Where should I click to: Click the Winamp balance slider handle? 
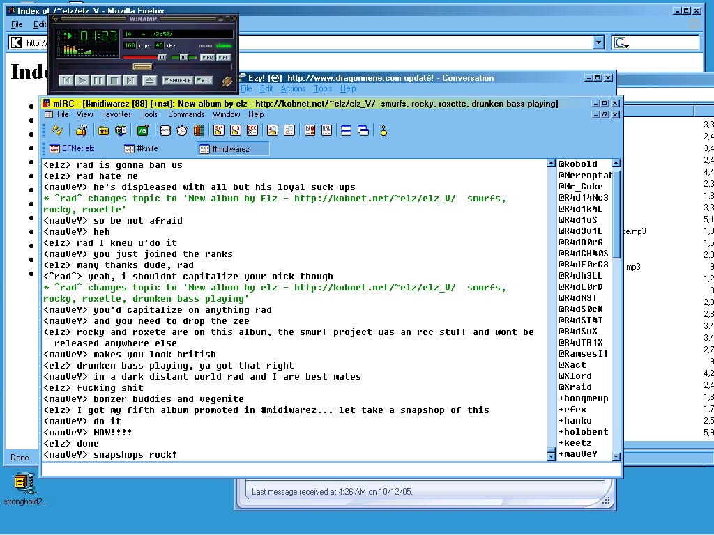click(x=183, y=57)
